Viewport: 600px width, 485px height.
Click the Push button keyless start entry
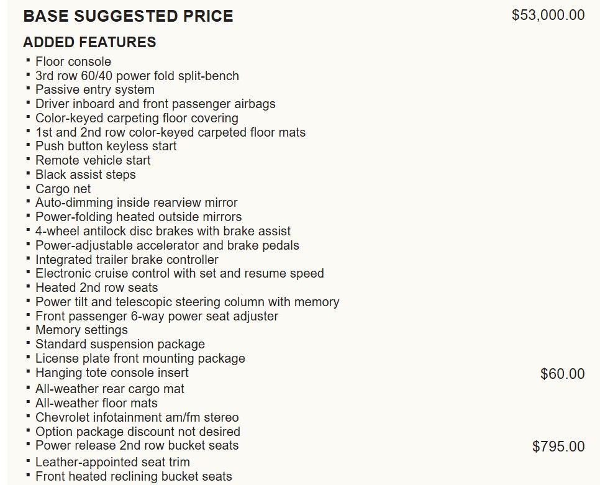pos(106,146)
